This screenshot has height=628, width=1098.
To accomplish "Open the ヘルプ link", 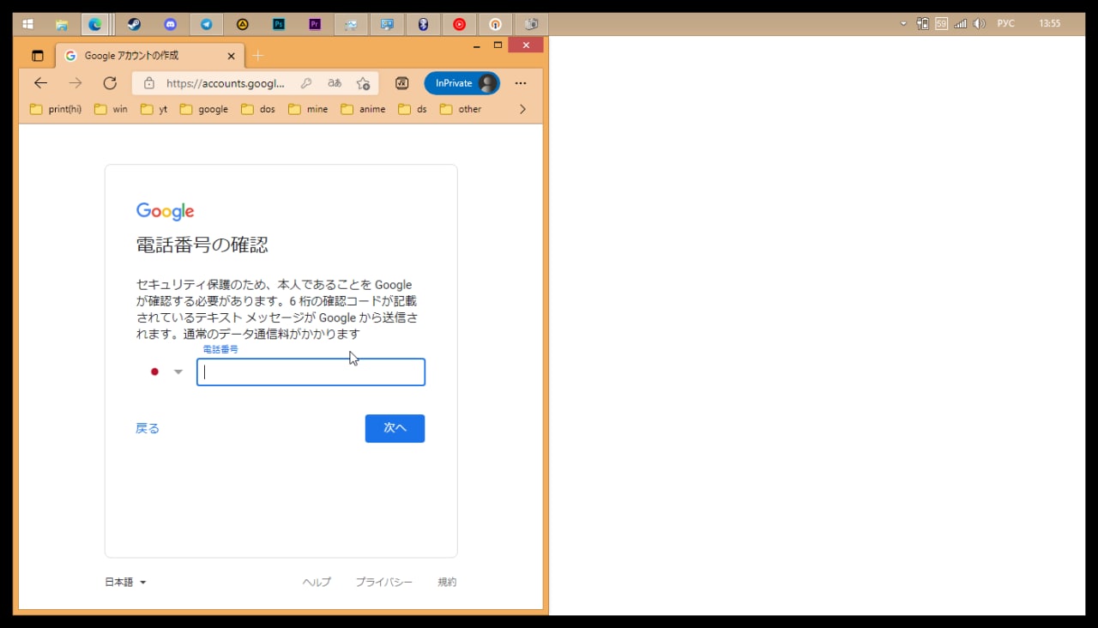I will (x=317, y=582).
